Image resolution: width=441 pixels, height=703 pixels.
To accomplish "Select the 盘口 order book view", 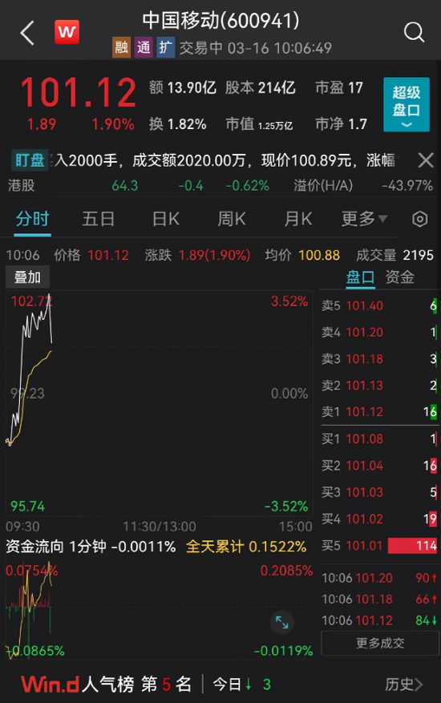I will click(360, 277).
